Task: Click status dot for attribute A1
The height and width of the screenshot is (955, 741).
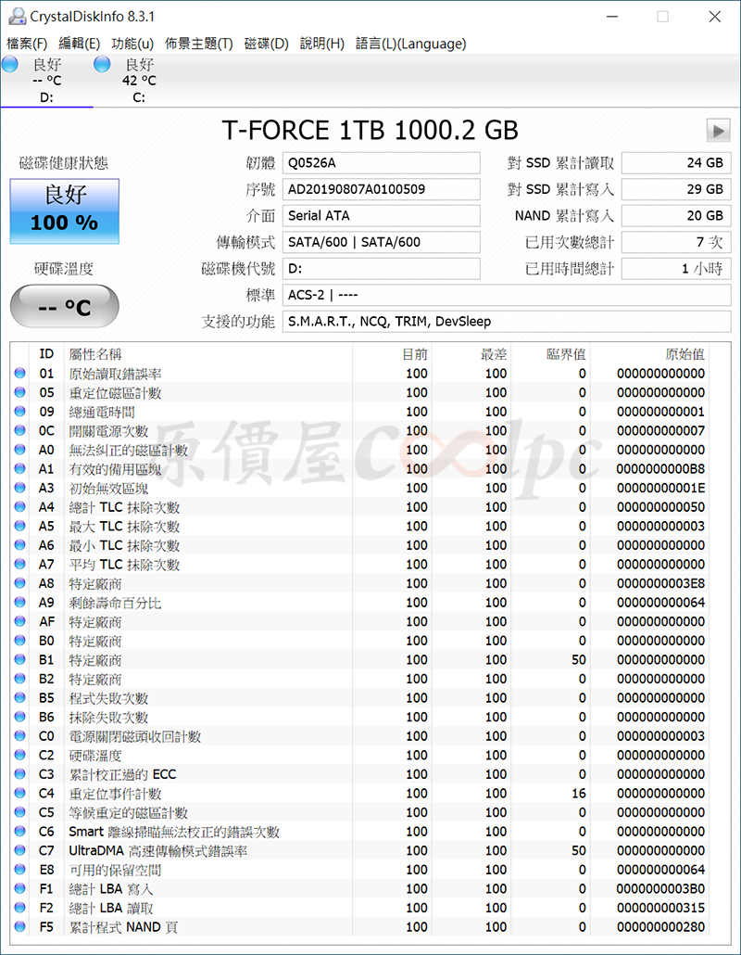Action: pyautogui.click(x=20, y=469)
